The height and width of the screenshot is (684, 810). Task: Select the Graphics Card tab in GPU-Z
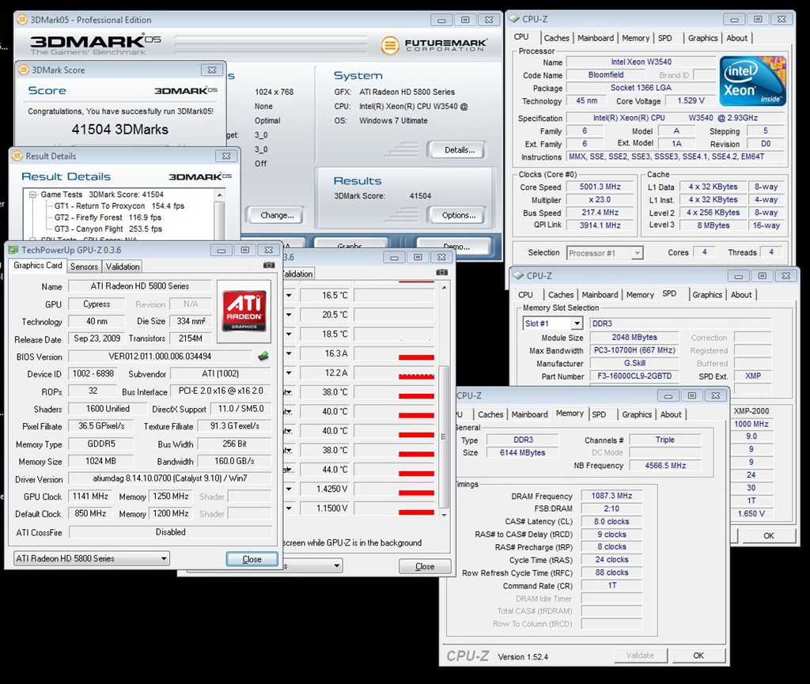click(x=38, y=266)
